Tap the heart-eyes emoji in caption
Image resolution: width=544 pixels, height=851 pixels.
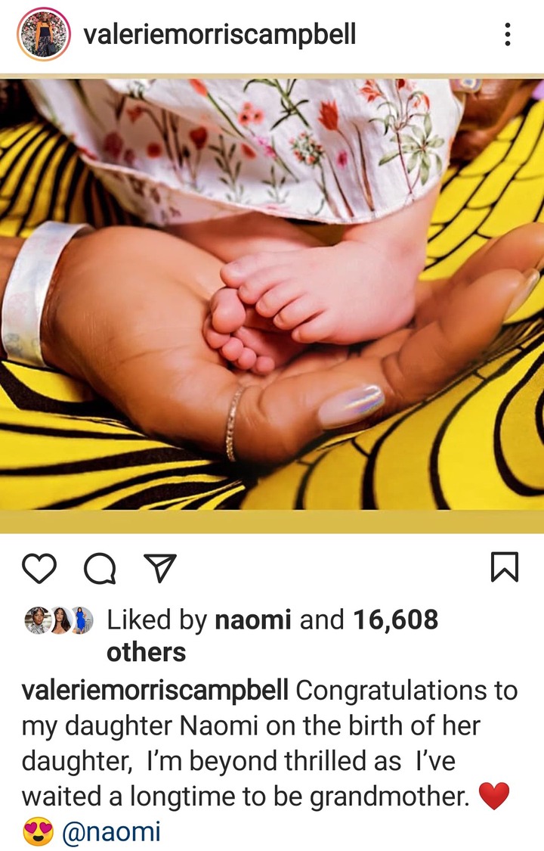coord(38,831)
